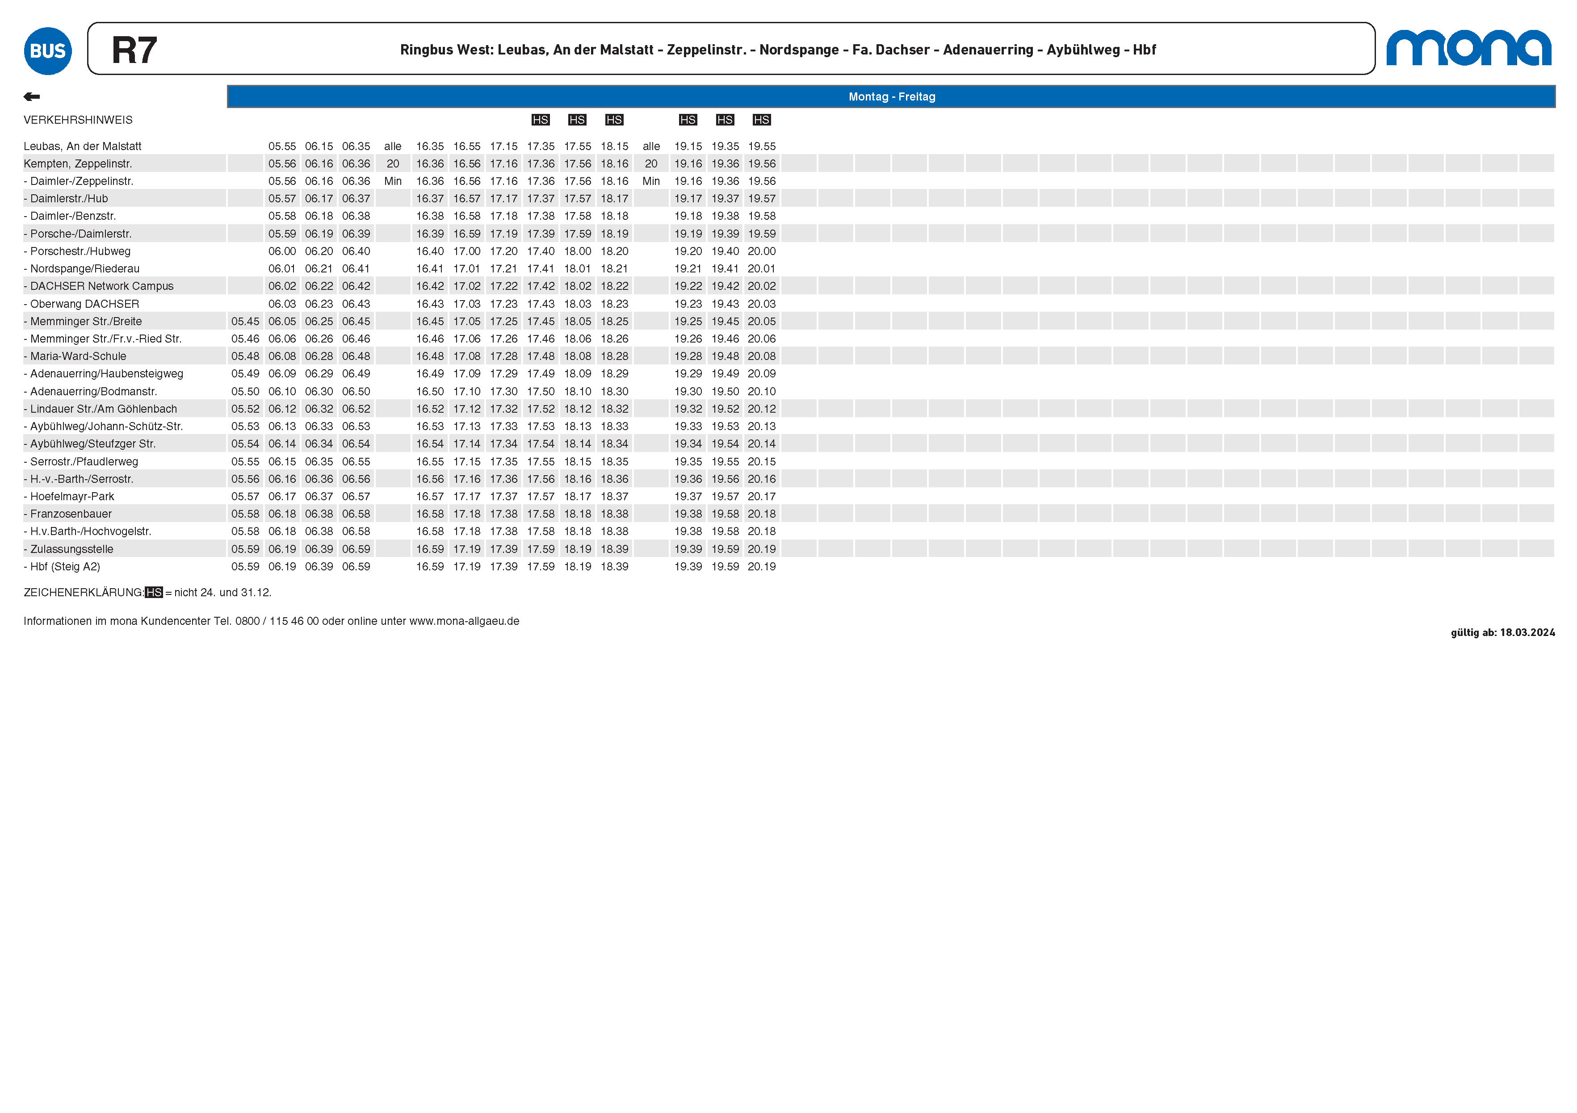This screenshot has width=1577, height=1113.
Task: Click the stop Hbf (Steig A2)
Action: pyautogui.click(x=62, y=566)
